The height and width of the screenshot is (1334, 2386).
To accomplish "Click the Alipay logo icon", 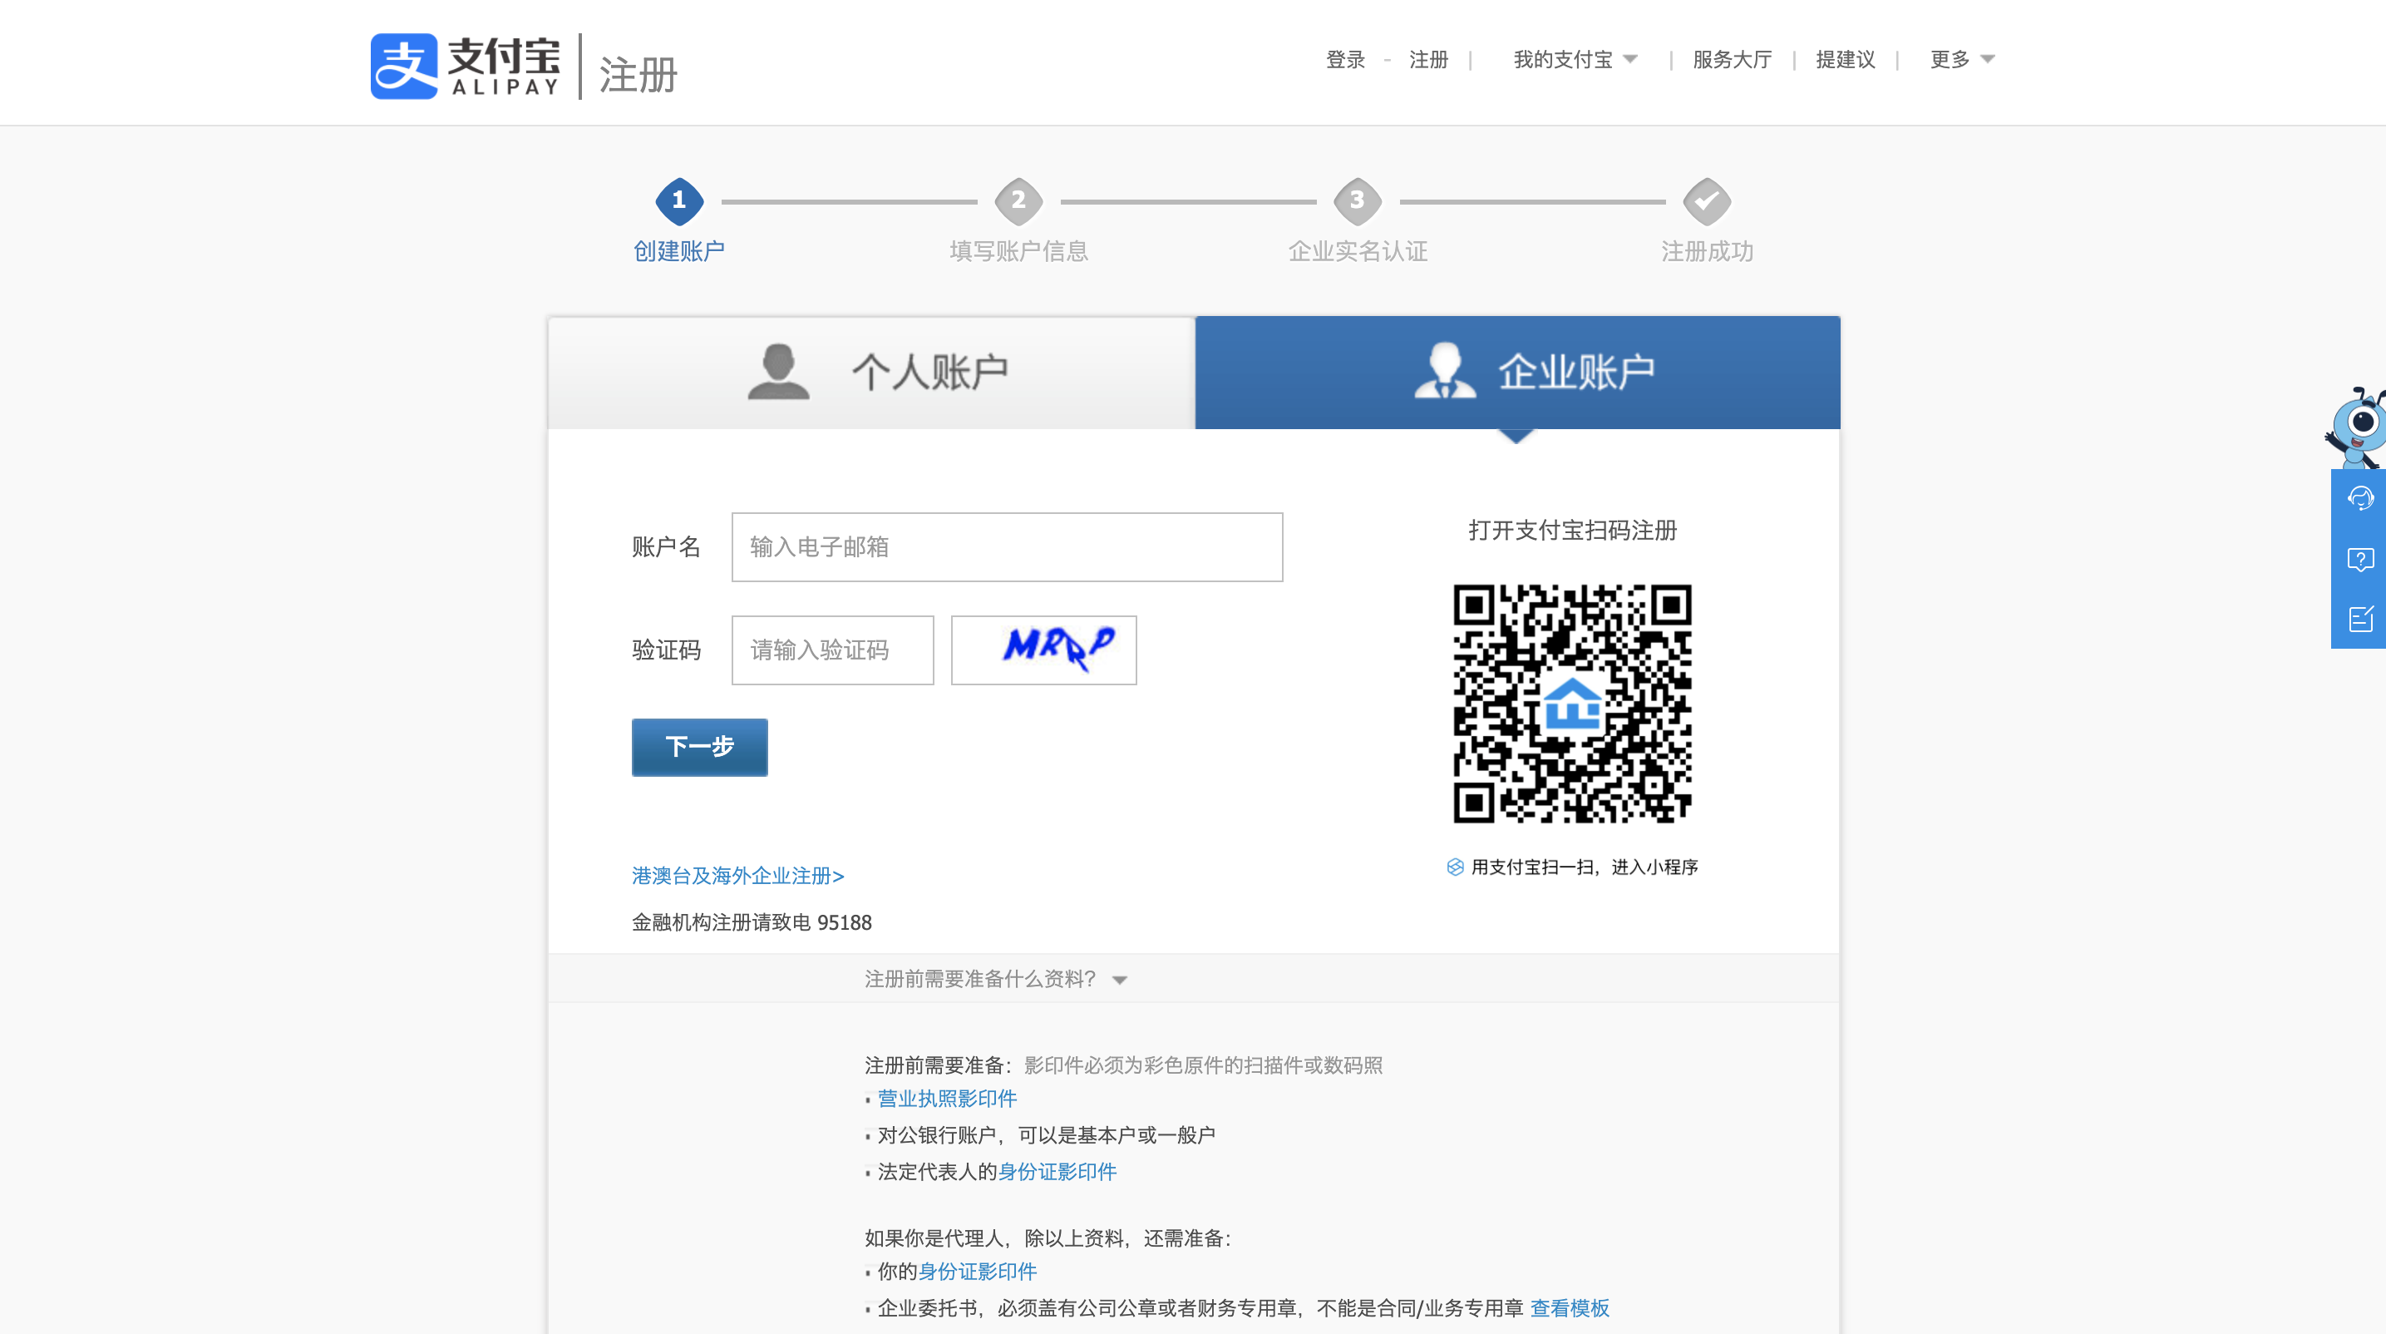I will [x=404, y=66].
